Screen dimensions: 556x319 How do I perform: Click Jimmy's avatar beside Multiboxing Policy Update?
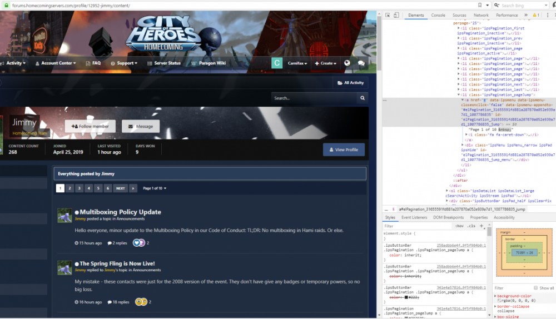[x=64, y=215]
